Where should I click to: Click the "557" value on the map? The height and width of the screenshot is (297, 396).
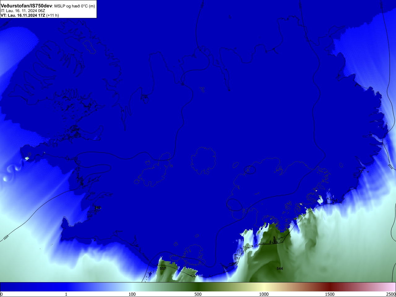pyautogui.click(x=163, y=269)
